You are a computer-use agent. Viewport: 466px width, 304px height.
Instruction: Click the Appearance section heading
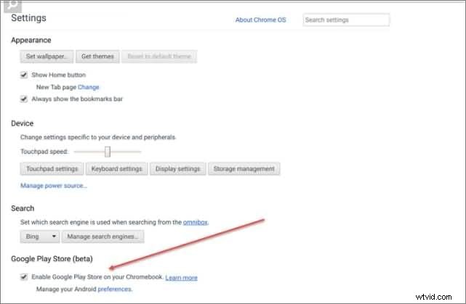pyautogui.click(x=31, y=40)
